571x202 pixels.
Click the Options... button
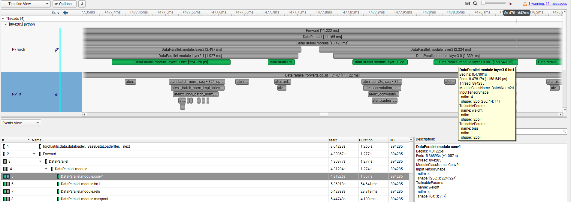pyautogui.click(x=65, y=4)
